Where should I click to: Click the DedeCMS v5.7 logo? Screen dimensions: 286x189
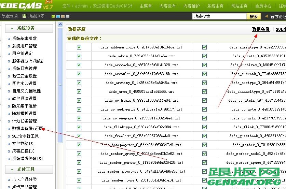[x=26, y=6]
